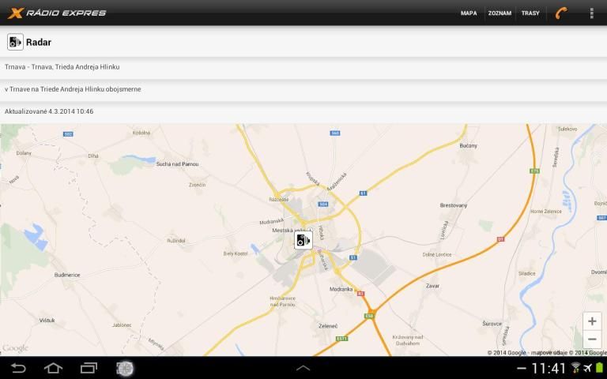Open the recent apps switcher
This screenshot has width=607, height=379.
89,368
